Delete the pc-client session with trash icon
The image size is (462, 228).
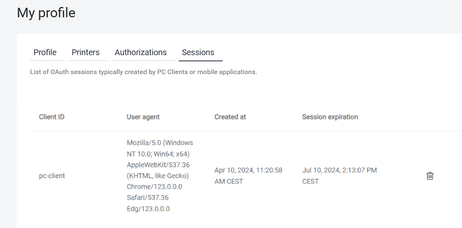(429, 176)
